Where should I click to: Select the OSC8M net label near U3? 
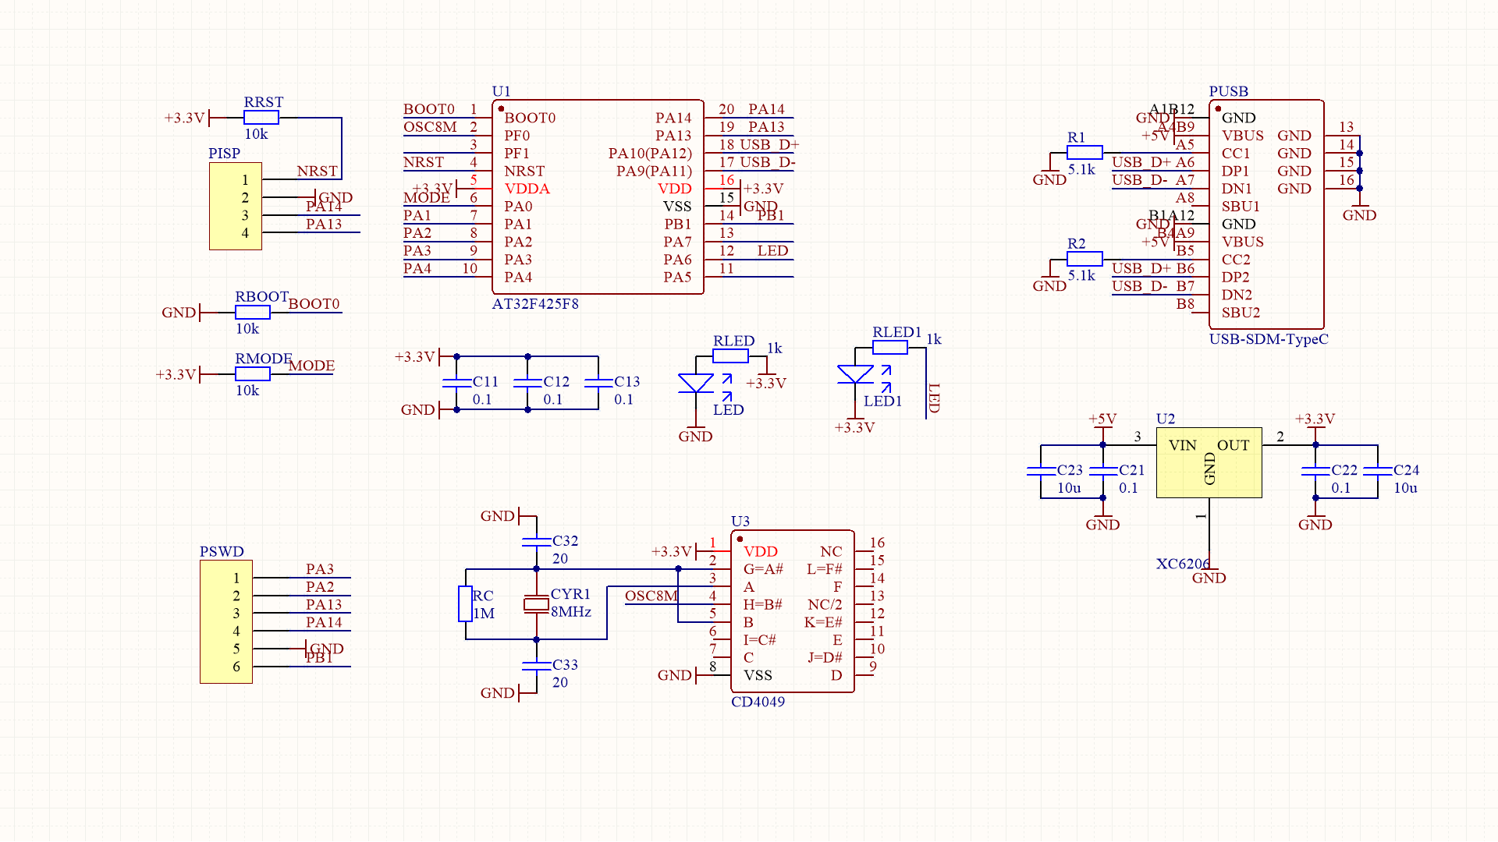click(651, 596)
